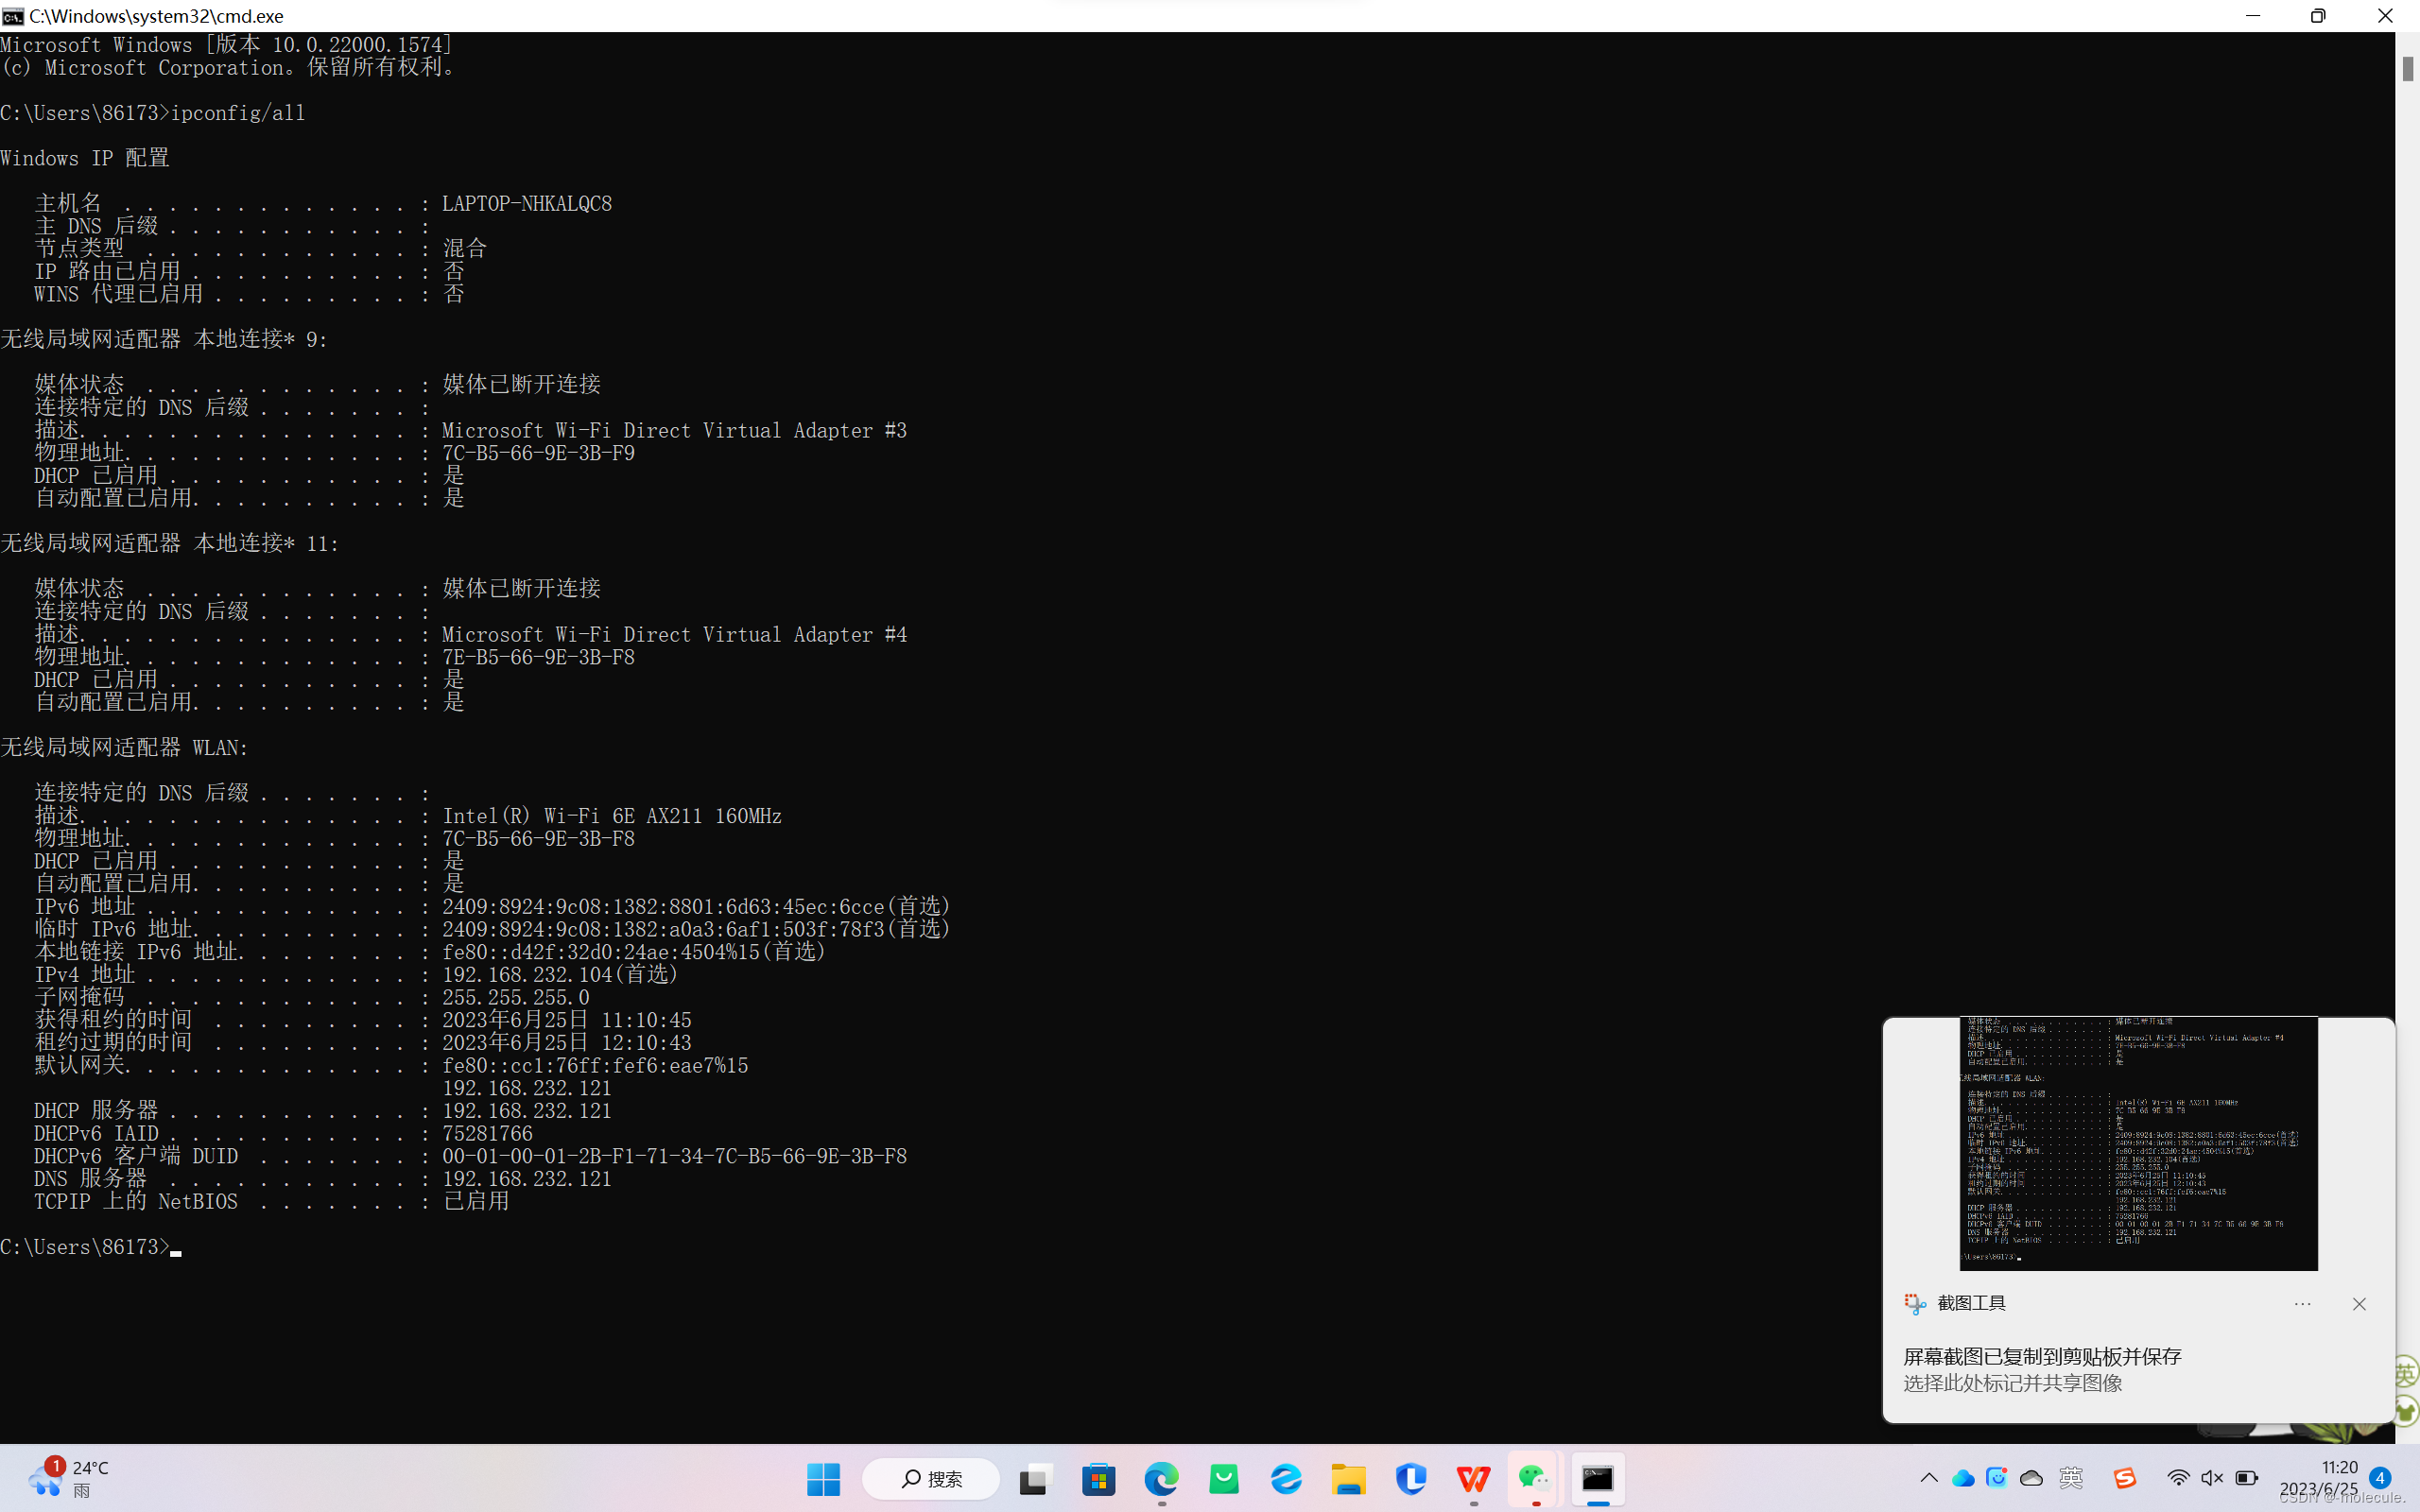This screenshot has width=2420, height=1512.
Task: Click the Microsoft Windows version 10.0.22000.1574 line
Action: (x=227, y=45)
